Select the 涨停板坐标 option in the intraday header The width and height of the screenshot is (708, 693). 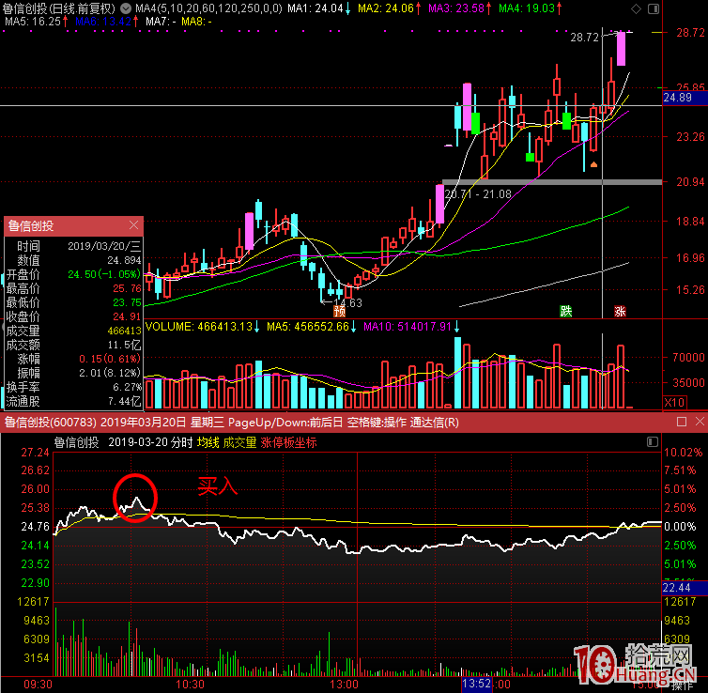click(288, 442)
